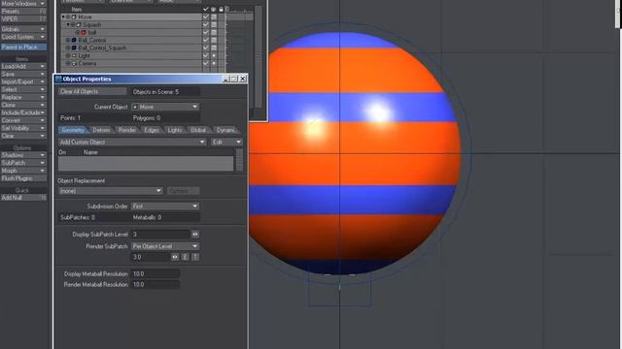Open the Clone menu
This screenshot has width=622, height=349.
click(23, 105)
